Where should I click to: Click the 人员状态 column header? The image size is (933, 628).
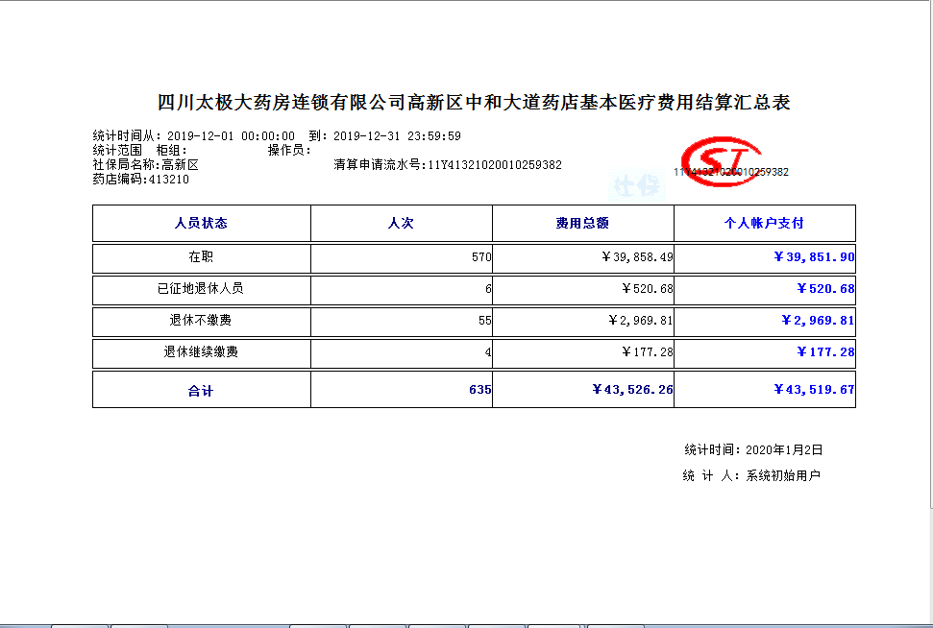pyautogui.click(x=201, y=223)
